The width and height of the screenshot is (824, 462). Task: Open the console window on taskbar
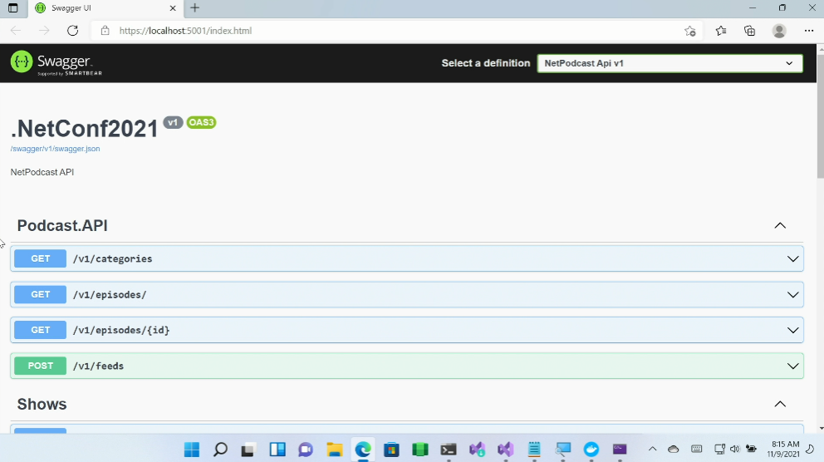pos(620,450)
